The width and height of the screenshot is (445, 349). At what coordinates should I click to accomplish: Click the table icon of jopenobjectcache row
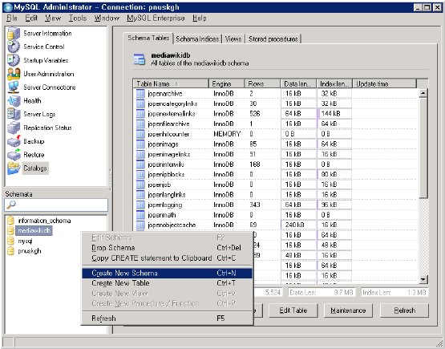click(x=140, y=225)
